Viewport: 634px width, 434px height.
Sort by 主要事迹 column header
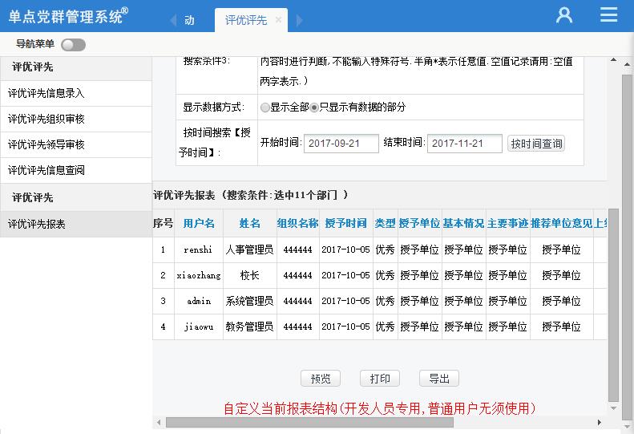pyautogui.click(x=508, y=223)
